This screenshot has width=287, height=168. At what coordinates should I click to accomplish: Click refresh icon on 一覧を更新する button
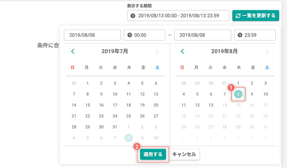(x=238, y=16)
